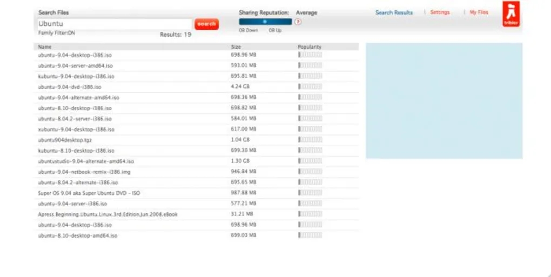The width and height of the screenshot is (551, 277).
Task: Click the Results: 19 count label
Action: click(176, 35)
